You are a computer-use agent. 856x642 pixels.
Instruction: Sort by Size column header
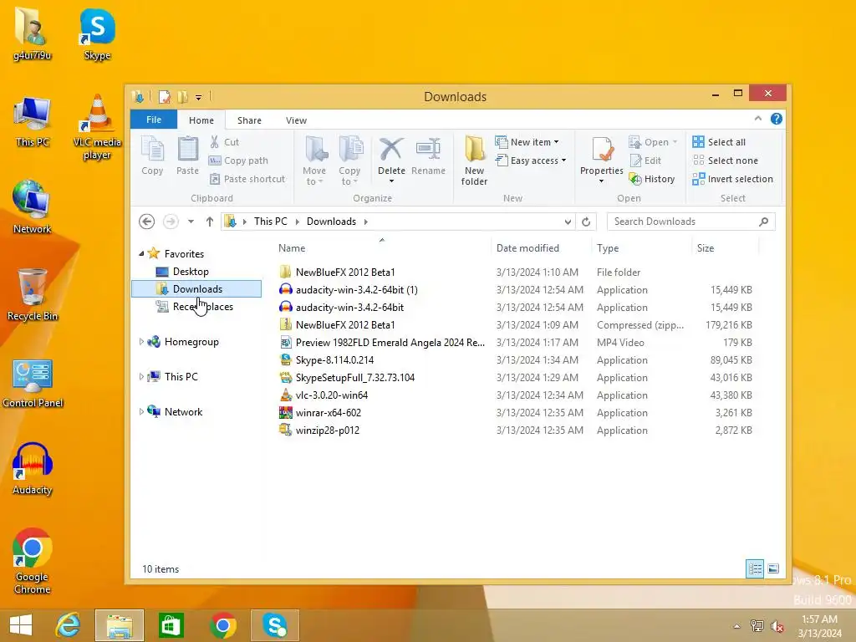click(726, 247)
